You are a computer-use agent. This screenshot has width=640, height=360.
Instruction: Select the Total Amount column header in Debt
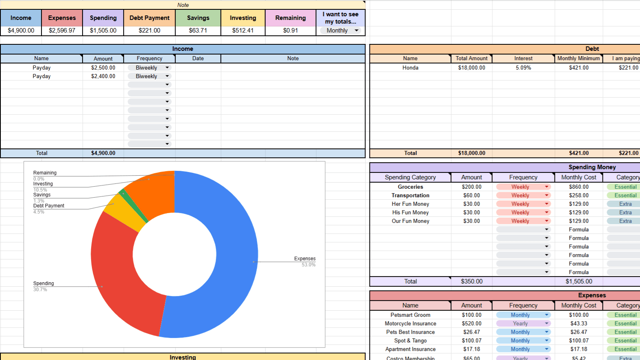tap(472, 59)
